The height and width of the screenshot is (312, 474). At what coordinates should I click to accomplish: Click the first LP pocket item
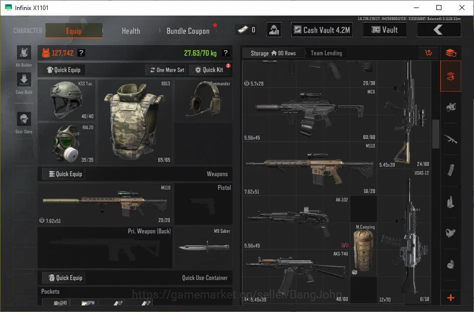111,302
